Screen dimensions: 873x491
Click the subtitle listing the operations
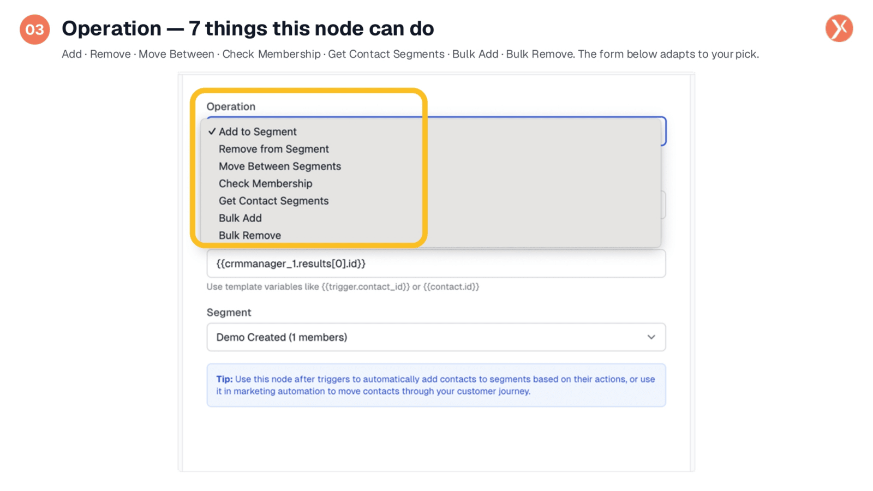tap(410, 54)
